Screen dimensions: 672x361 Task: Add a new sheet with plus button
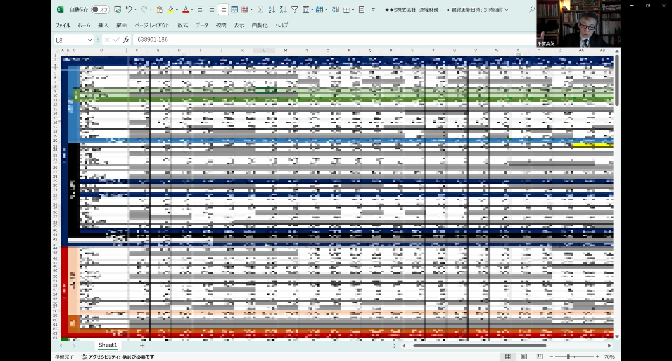click(x=142, y=346)
